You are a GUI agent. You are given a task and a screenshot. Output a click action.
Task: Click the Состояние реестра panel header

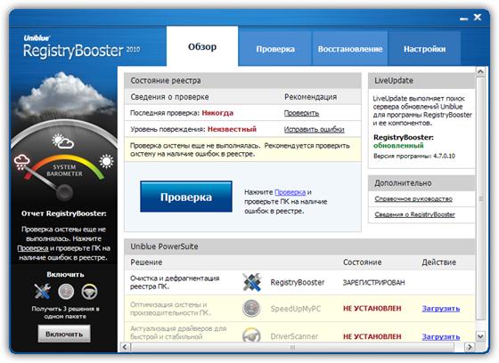coord(242,80)
